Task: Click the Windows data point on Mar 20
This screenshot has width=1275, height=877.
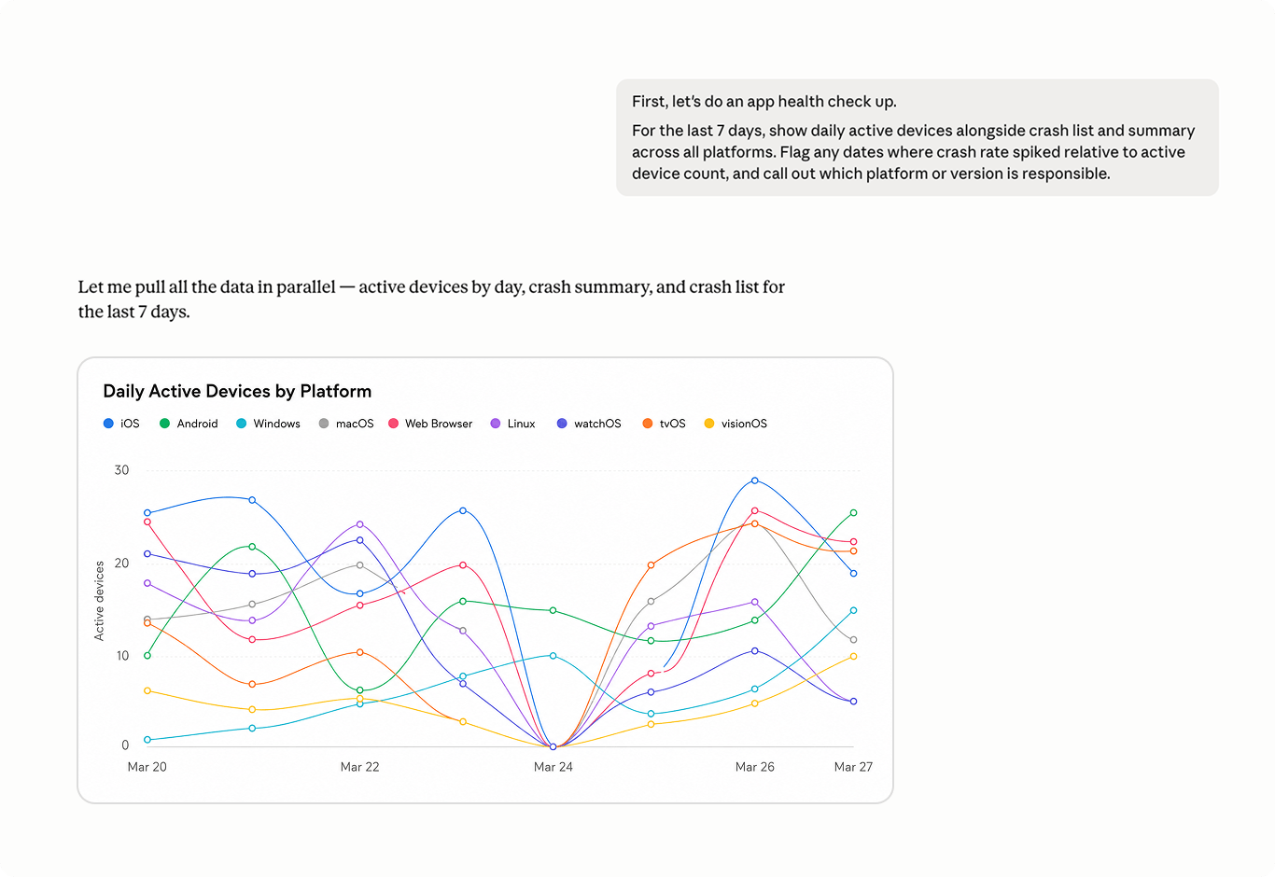Action: (x=147, y=740)
